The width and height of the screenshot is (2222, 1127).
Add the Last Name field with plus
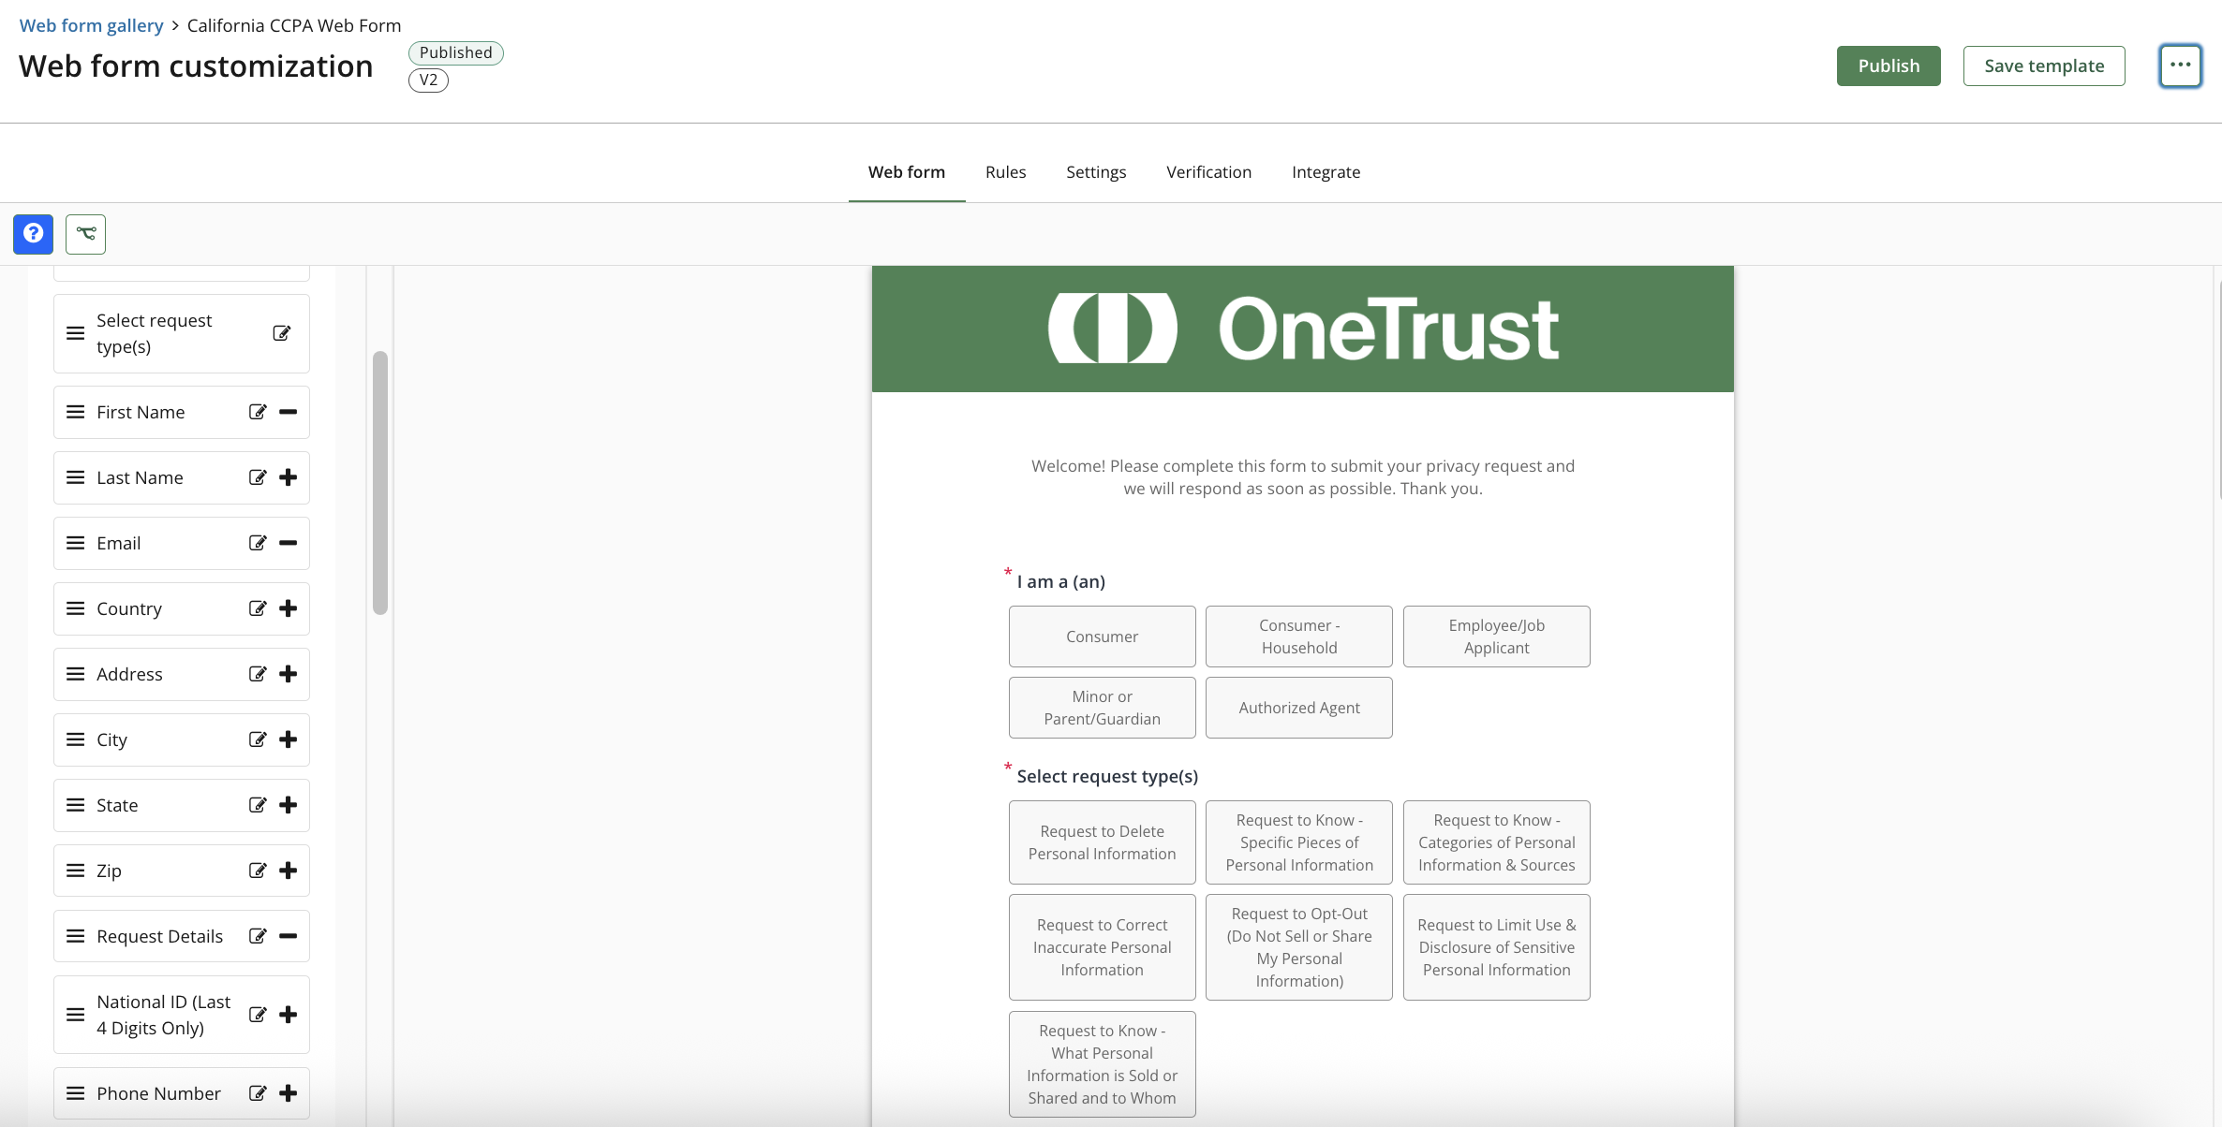[289, 477]
